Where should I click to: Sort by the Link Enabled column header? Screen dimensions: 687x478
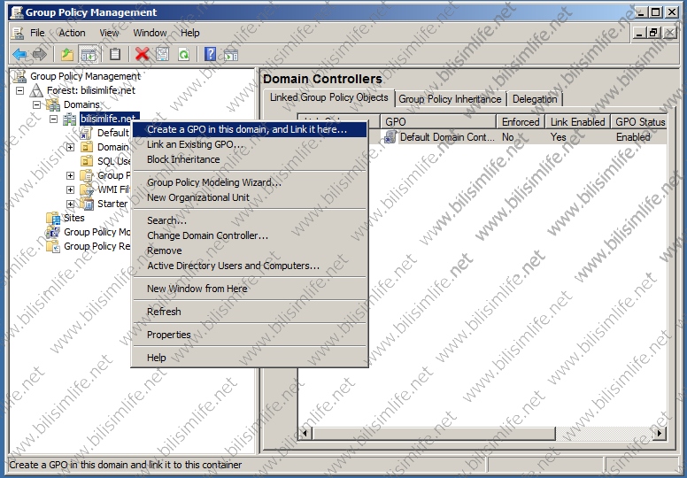point(578,122)
